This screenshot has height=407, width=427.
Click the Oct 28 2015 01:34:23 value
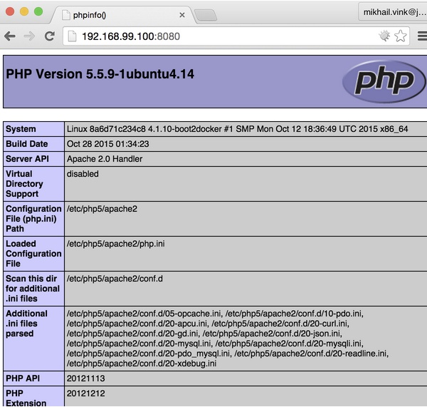[x=108, y=144]
